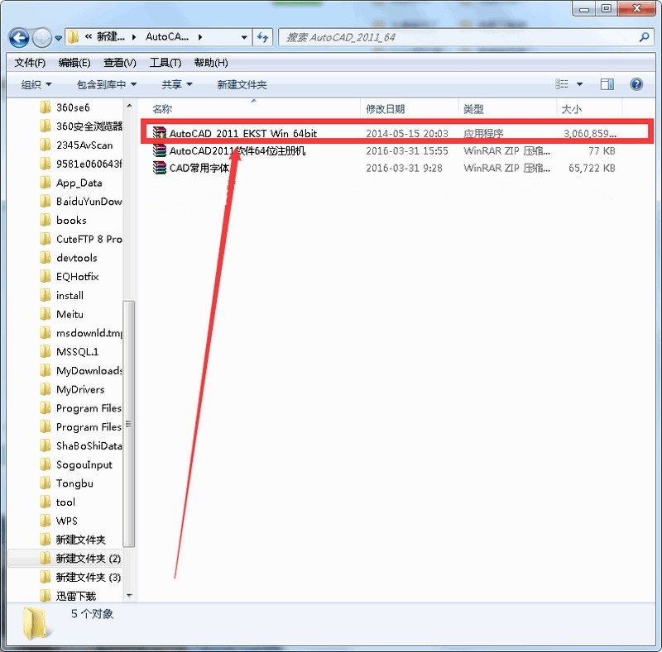
Task: Click the change view icon
Action: click(563, 84)
